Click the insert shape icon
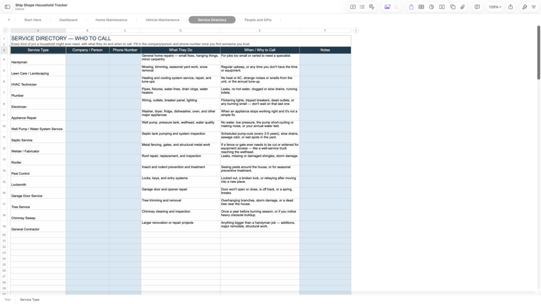This screenshot has width=541, height=304. (x=452, y=7)
